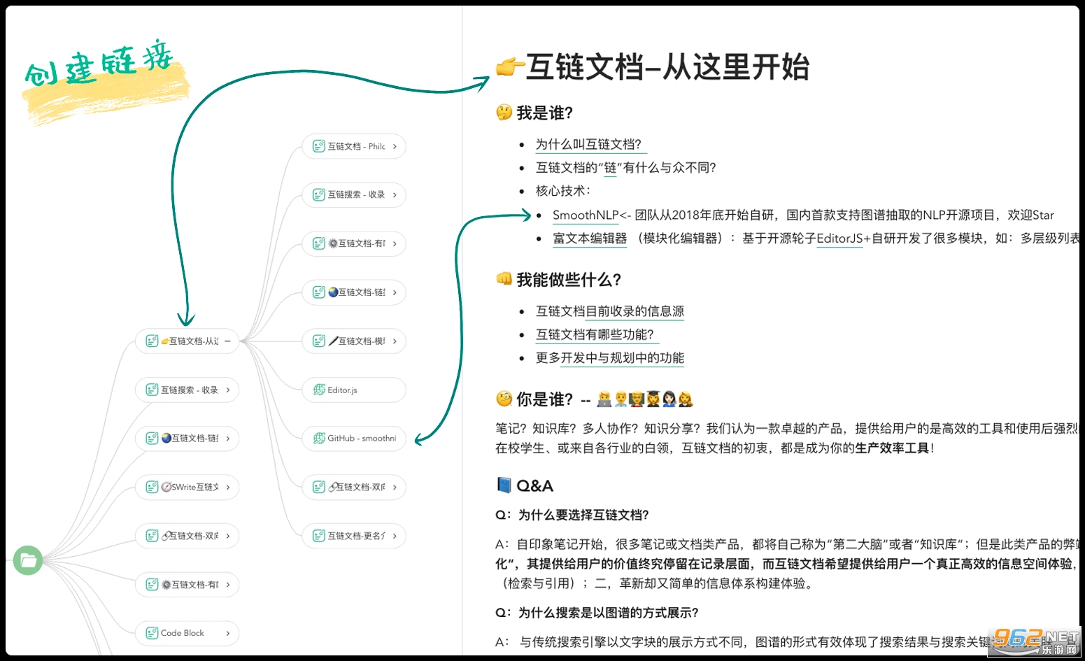The image size is (1085, 661).
Task: Click the document icon on Code Block node
Action: [x=152, y=633]
